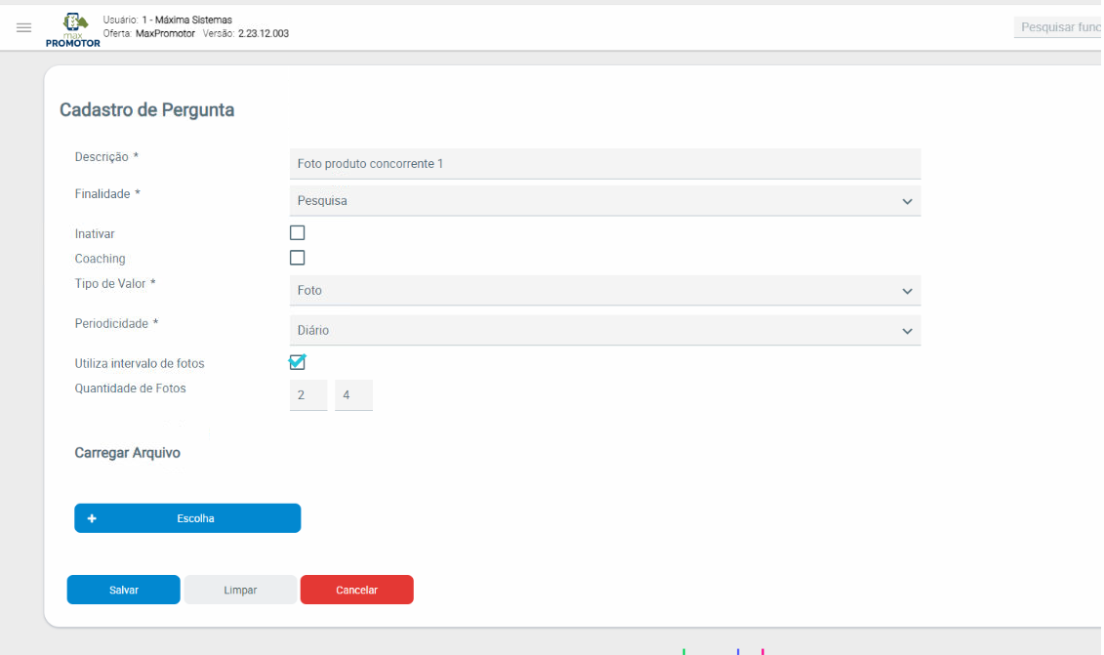This screenshot has width=1104, height=655.
Task: Click the Tipo de Valor chevron arrow
Action: 907,291
